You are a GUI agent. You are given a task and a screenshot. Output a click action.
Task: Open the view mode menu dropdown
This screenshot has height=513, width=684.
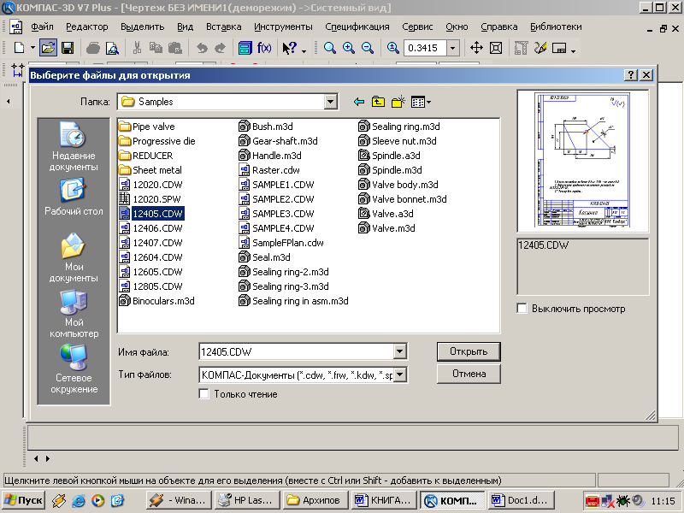(x=421, y=102)
